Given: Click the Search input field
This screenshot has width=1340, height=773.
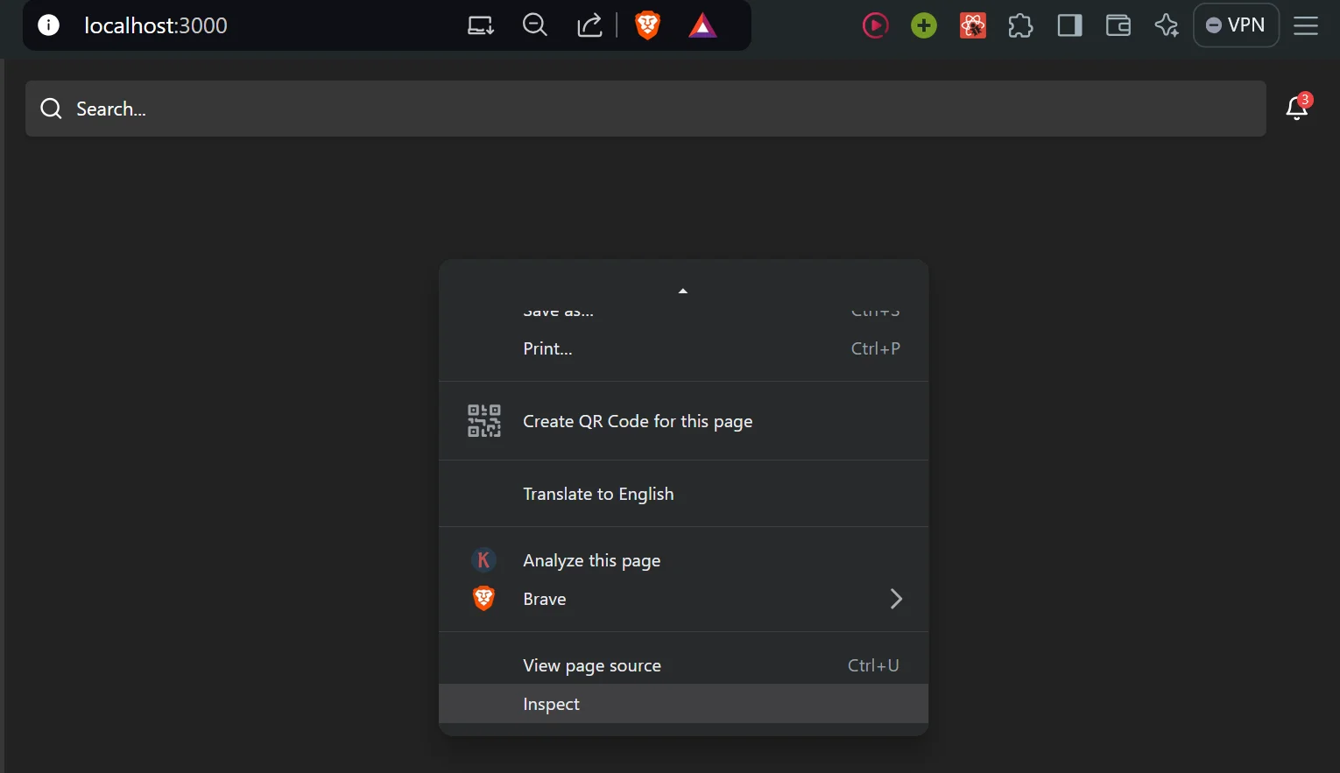Looking at the screenshot, I should point(645,109).
